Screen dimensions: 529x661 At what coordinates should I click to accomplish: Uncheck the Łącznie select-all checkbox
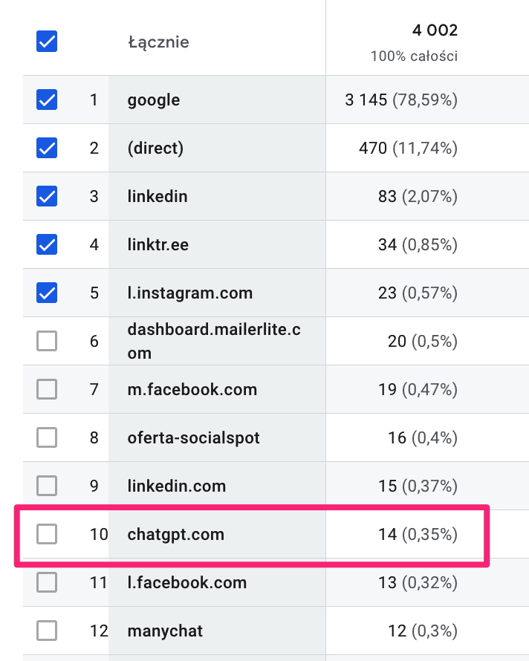click(47, 42)
